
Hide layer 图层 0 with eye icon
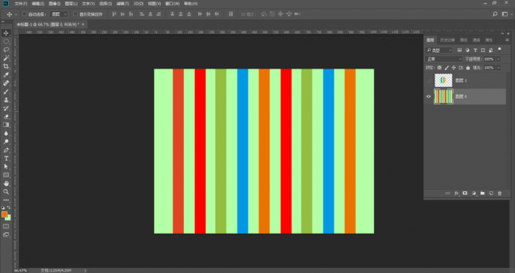(x=428, y=96)
